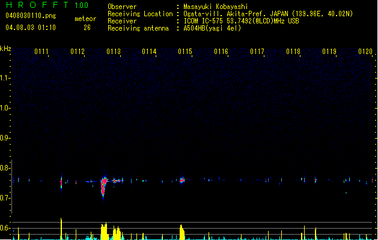Click the kHz axis unit label
This screenshot has height=240, width=378.
tap(5, 49)
